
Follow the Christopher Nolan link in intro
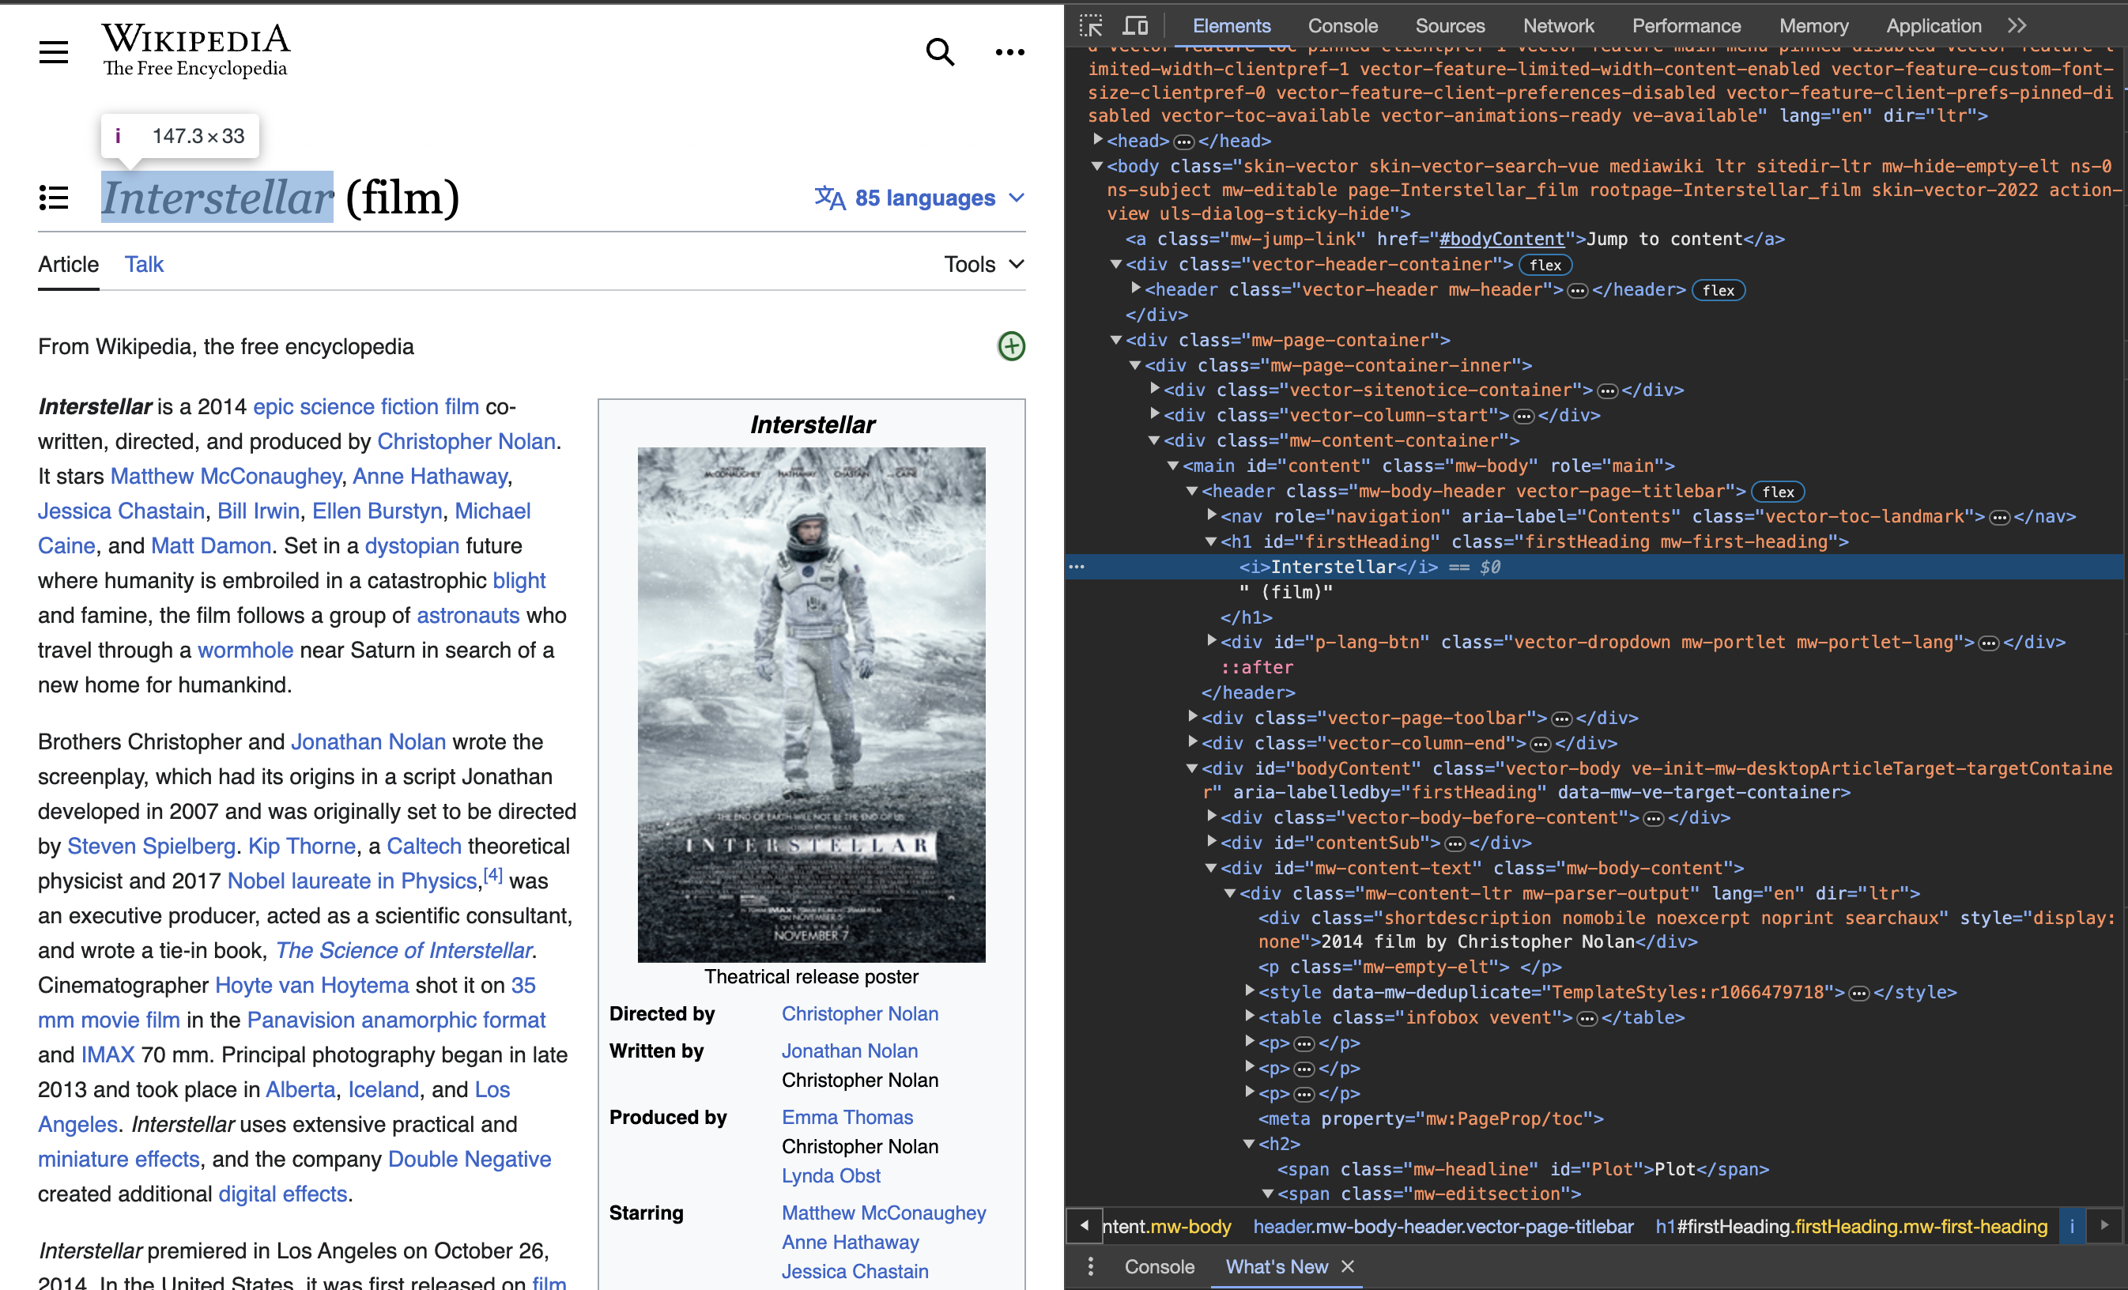[466, 441]
